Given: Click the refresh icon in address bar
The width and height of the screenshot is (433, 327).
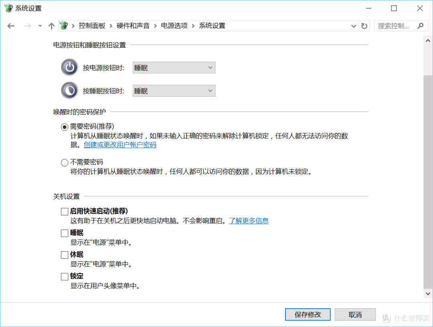Looking at the screenshot, I should 364,25.
